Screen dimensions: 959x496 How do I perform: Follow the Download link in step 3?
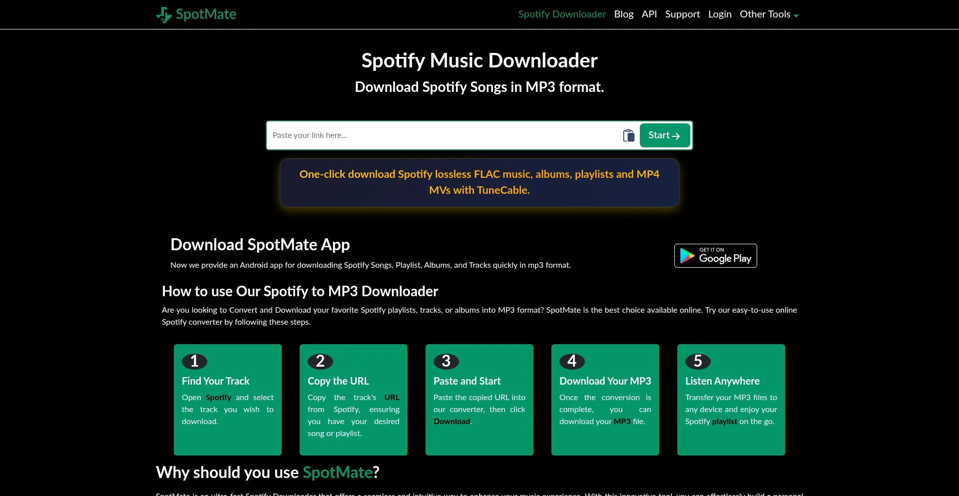452,422
